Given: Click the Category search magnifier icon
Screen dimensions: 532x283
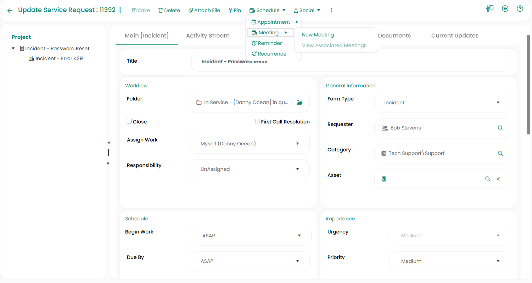Looking at the screenshot, I should [500, 154].
